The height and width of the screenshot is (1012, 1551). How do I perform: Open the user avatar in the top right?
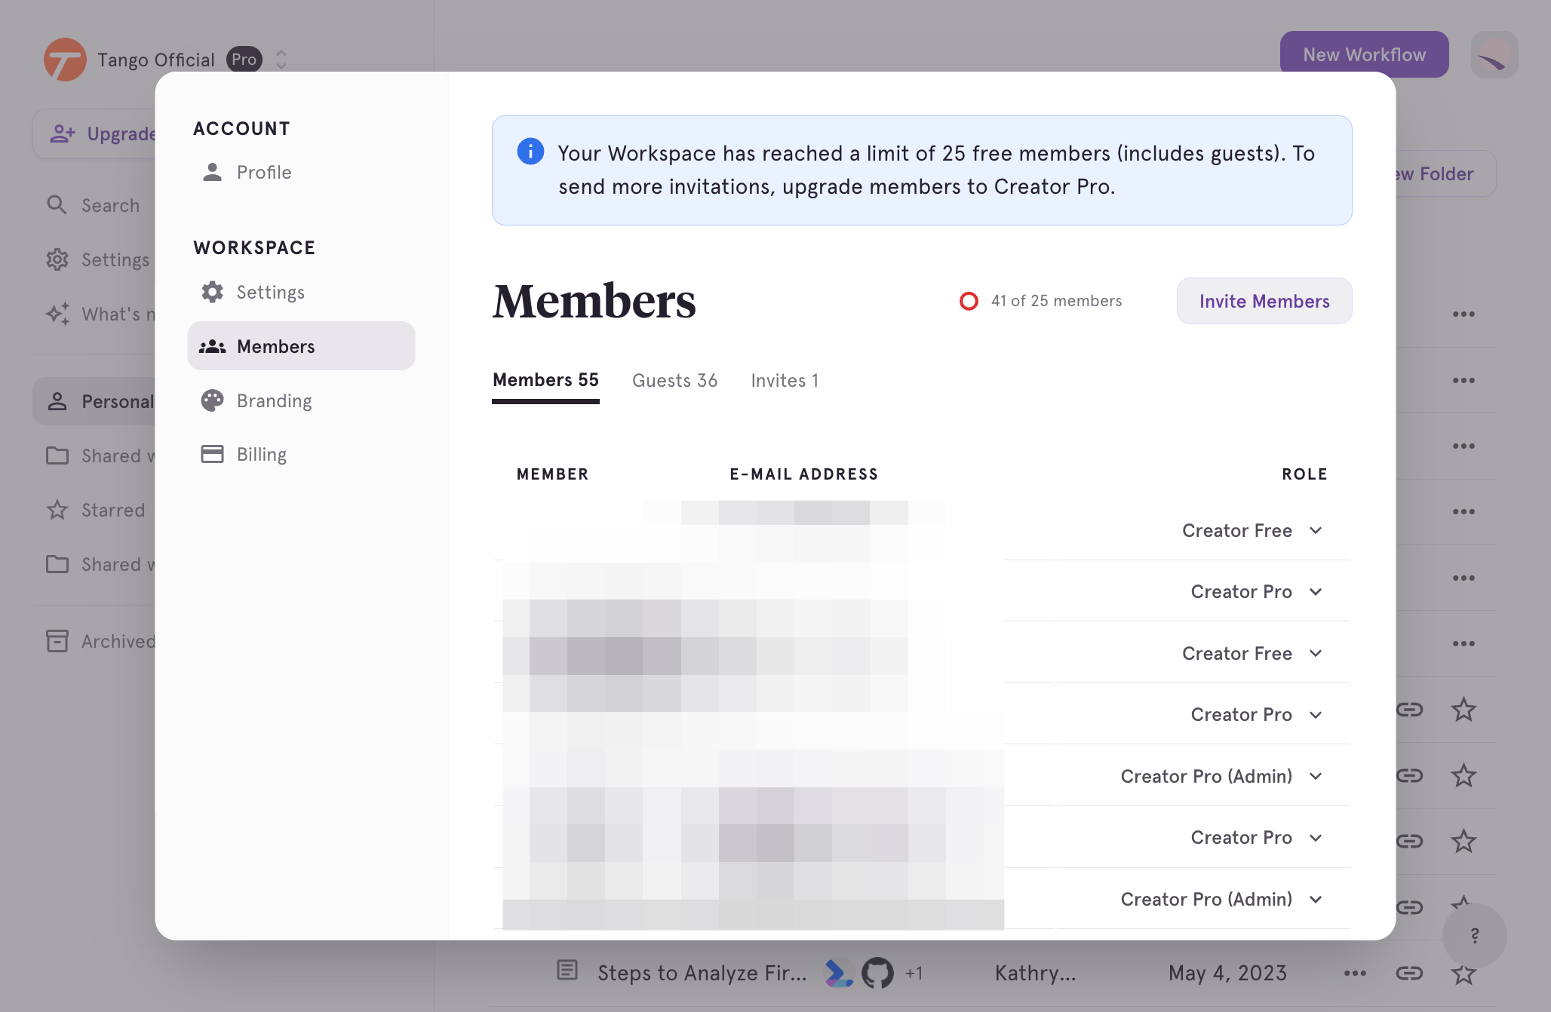click(x=1494, y=54)
